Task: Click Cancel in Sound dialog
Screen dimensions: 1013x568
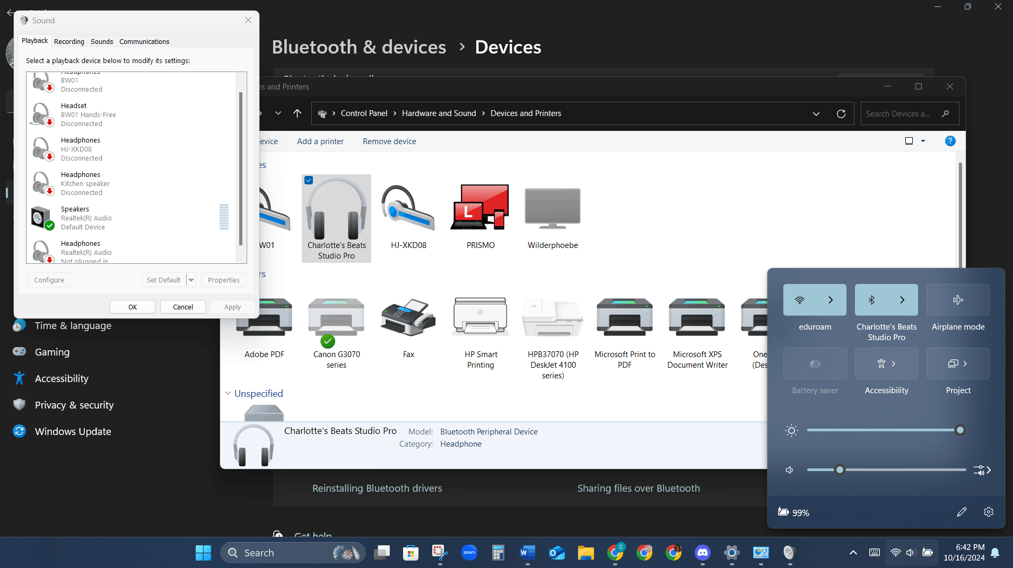Action: [x=183, y=307]
